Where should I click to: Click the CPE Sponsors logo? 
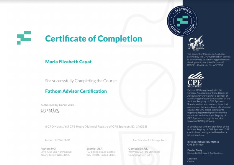(196, 80)
